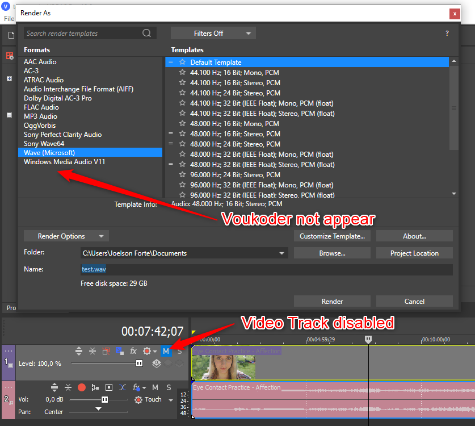The image size is (475, 426).
Task: Click the Customize Template button
Action: pyautogui.click(x=332, y=236)
